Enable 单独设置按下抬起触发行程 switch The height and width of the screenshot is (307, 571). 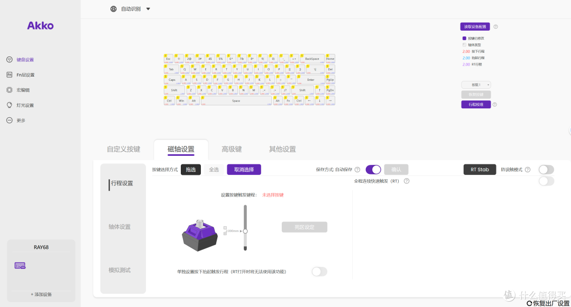click(319, 272)
